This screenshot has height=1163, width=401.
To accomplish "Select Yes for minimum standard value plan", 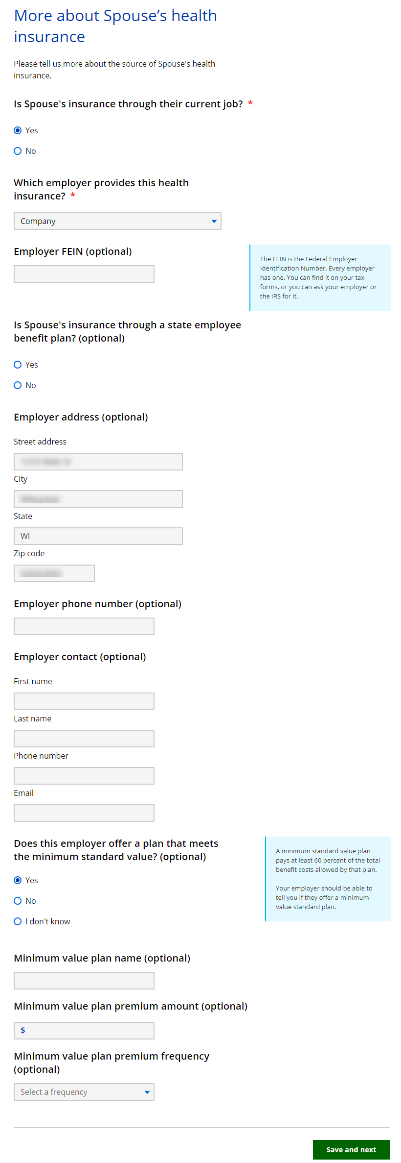I will click(18, 880).
